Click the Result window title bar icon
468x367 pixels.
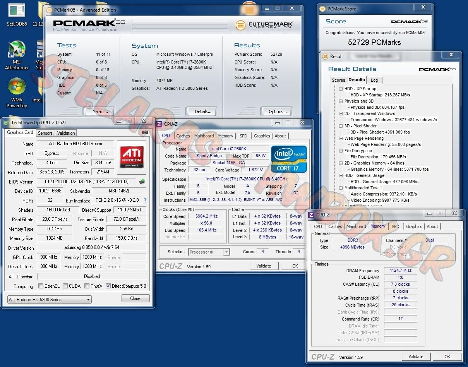coord(325,56)
